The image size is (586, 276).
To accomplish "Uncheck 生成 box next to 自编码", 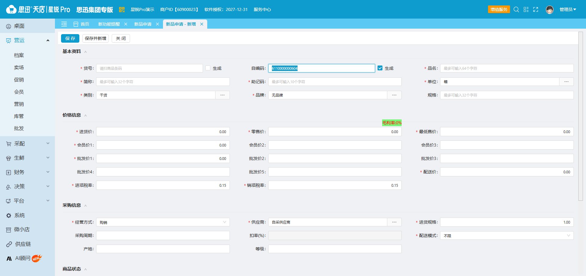I will click(380, 68).
